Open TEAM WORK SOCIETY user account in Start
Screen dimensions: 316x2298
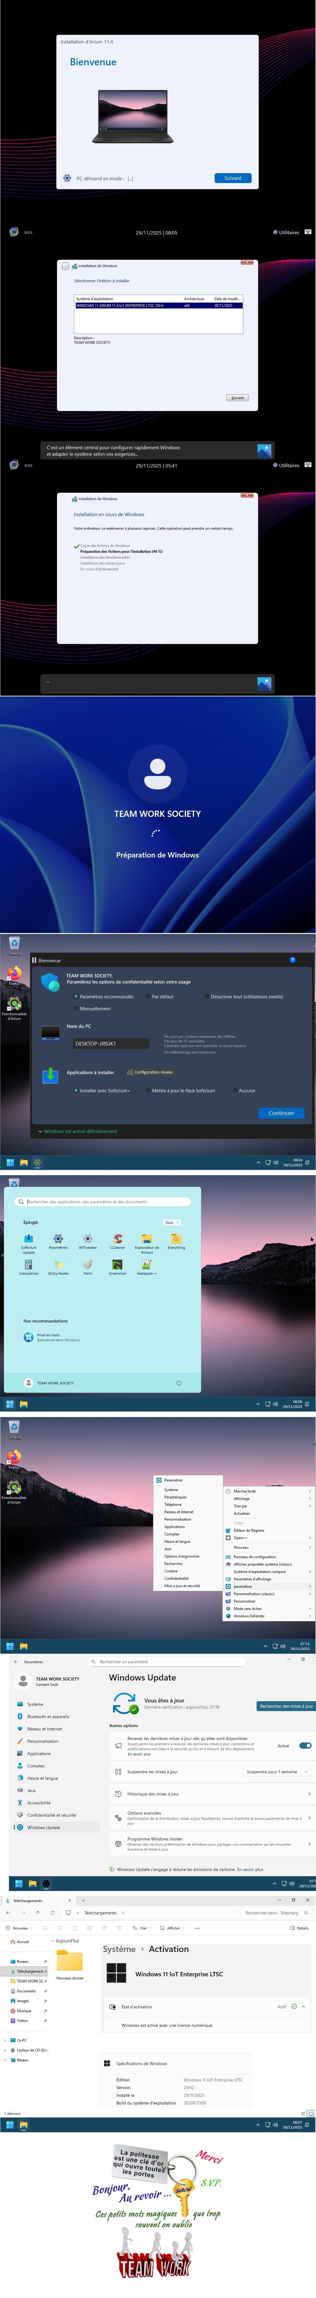(49, 1383)
